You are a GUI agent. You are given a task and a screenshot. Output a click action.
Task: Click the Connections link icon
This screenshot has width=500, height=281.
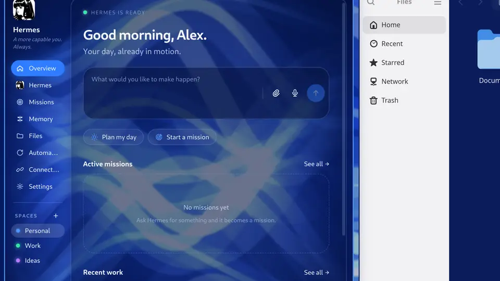pos(20,170)
